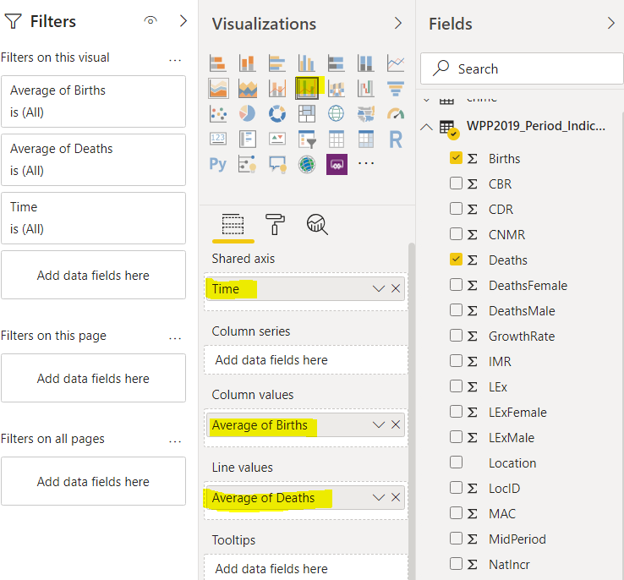Pick the funnel chart visualization

395,88
